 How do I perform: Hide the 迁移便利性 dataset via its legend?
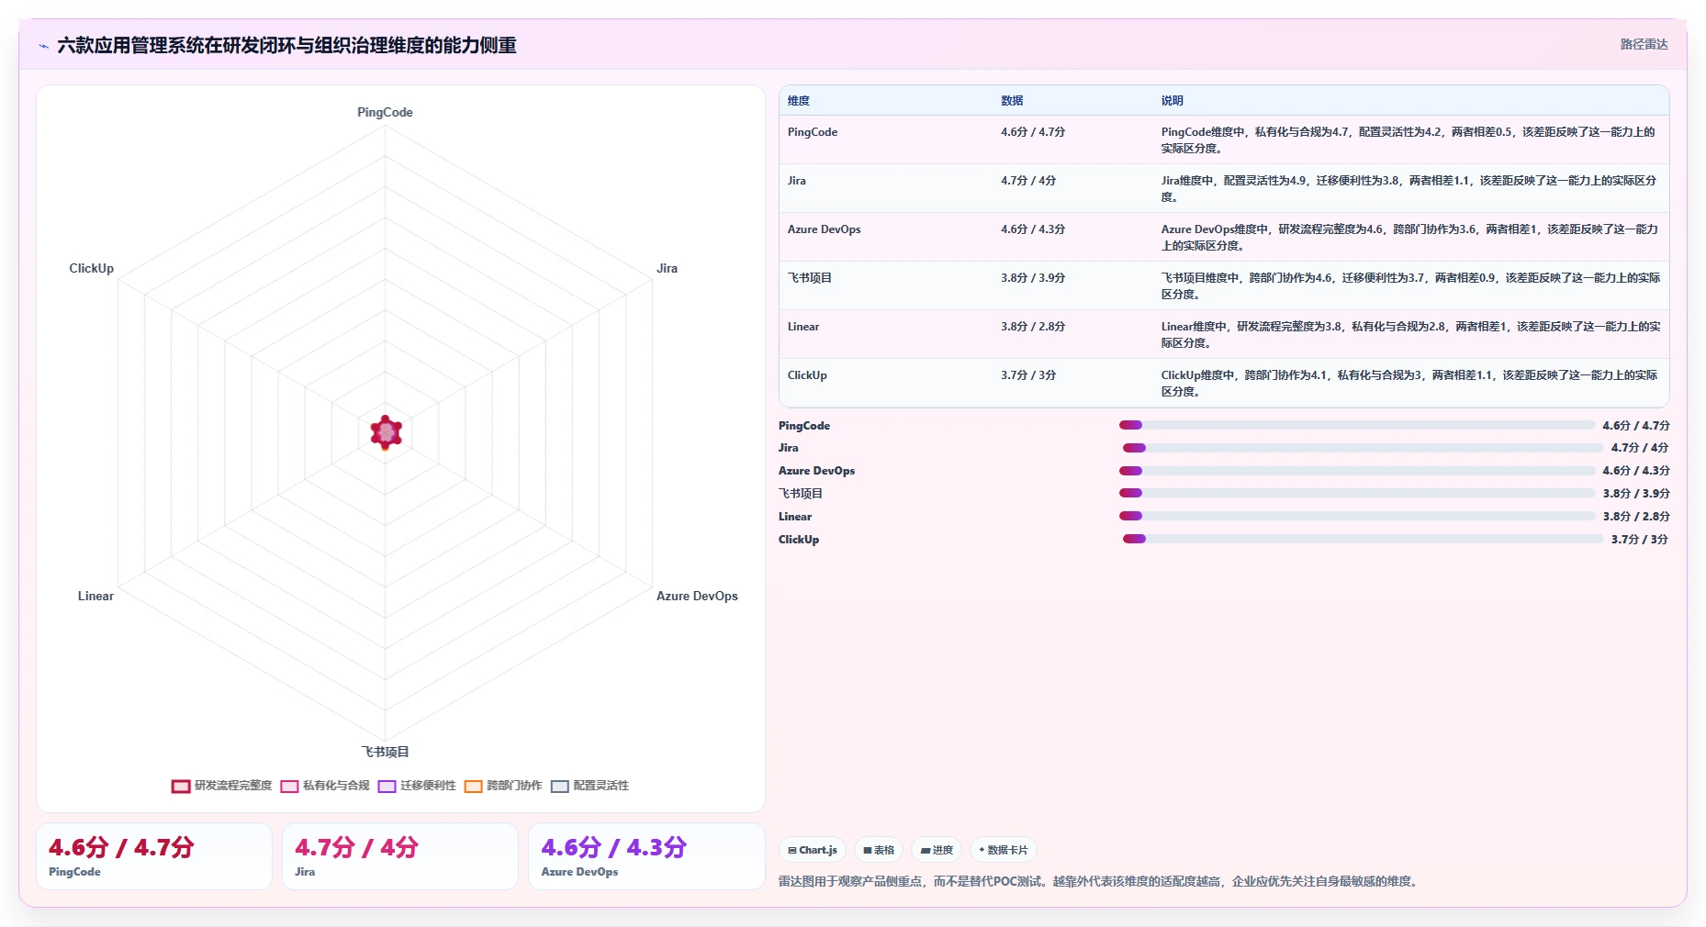tap(417, 786)
